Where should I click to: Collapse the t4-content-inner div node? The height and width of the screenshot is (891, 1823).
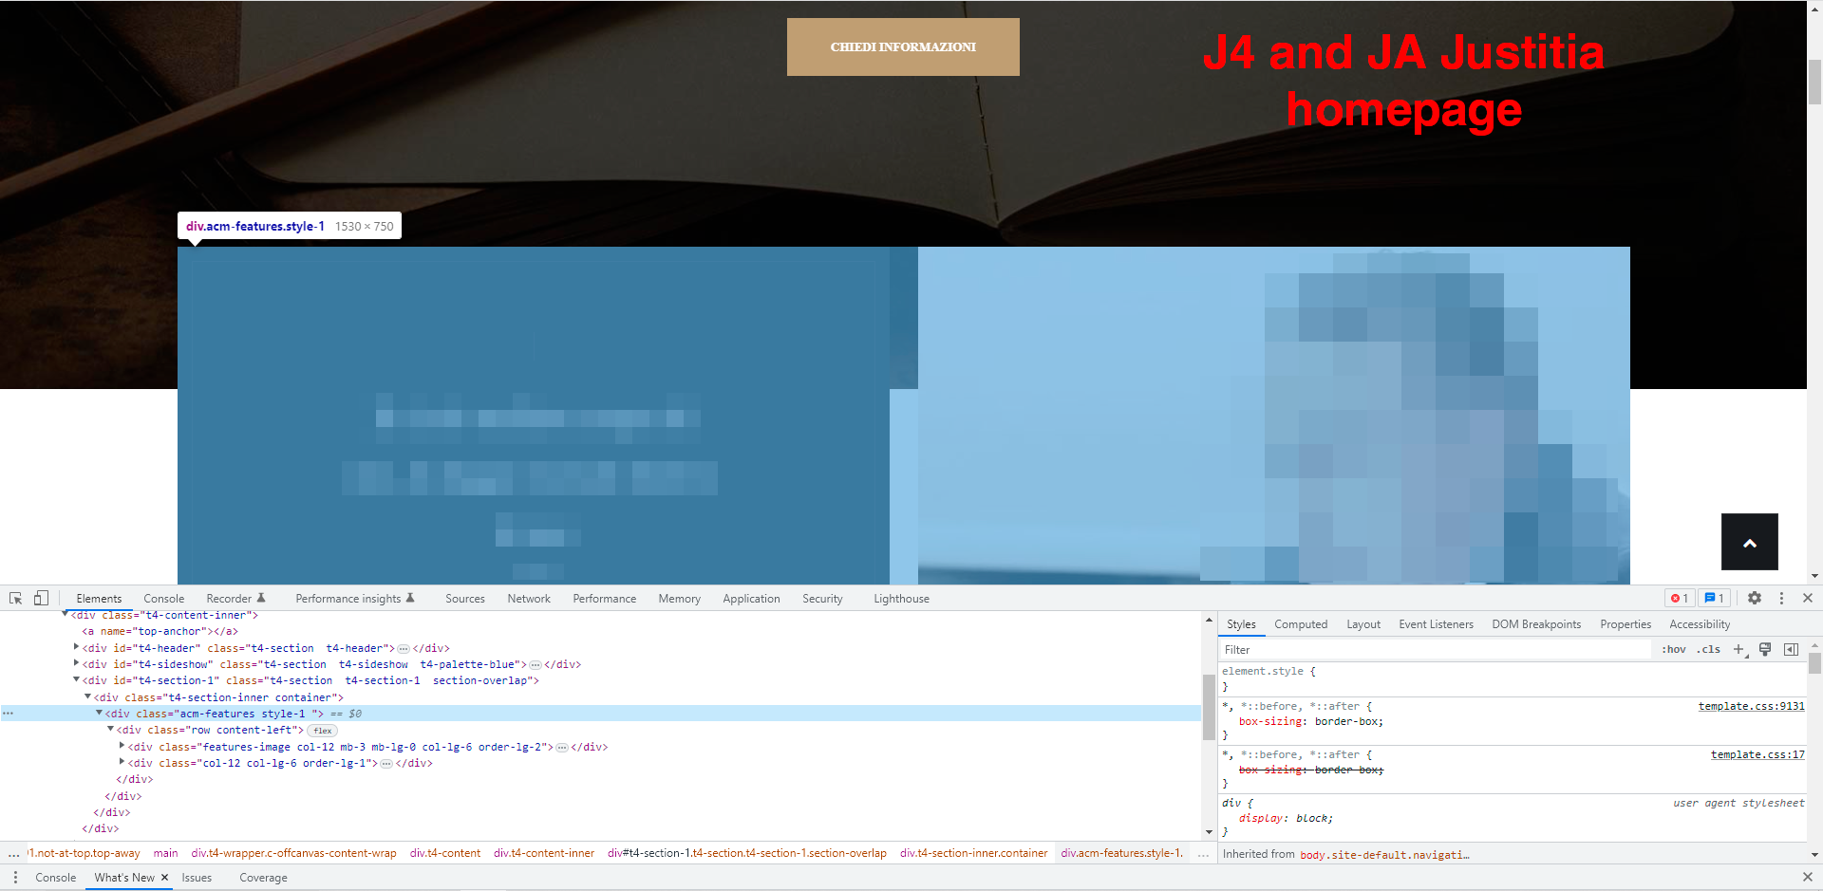pos(66,615)
